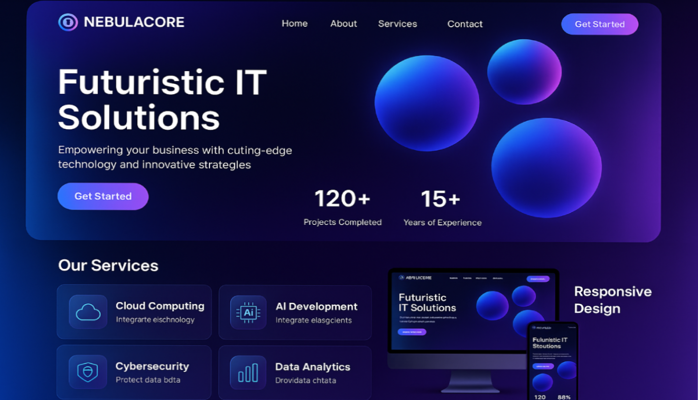The image size is (698, 400).
Task: Select the Cloud Computing service card title
Action: (x=160, y=306)
